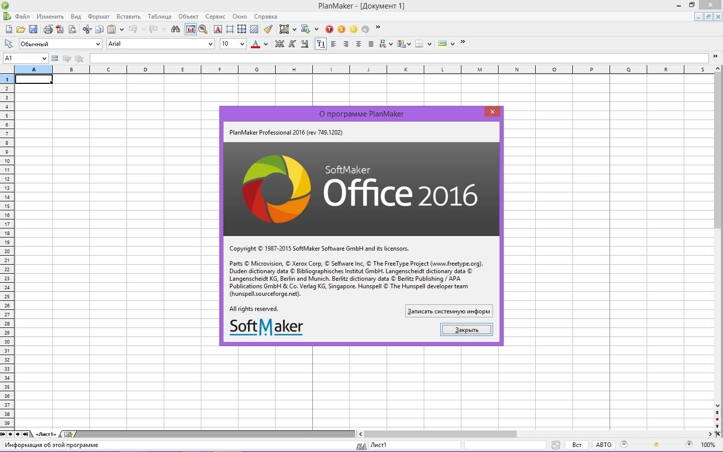Click the cell shading hatch icon
723x452 pixels.
(x=254, y=29)
